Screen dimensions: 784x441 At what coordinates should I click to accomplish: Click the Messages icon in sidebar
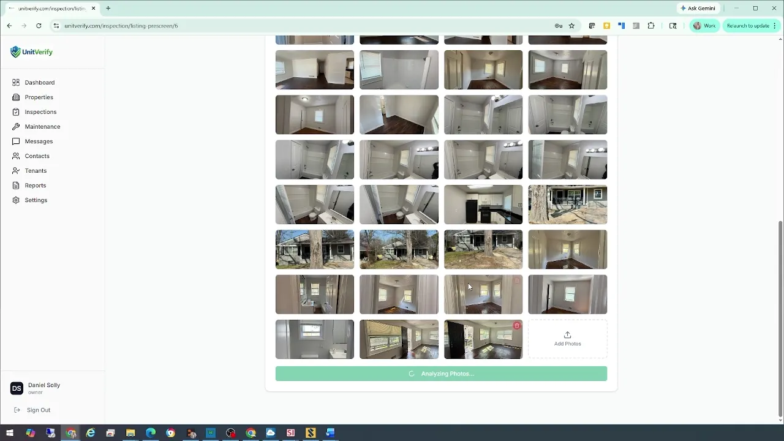[x=16, y=141]
